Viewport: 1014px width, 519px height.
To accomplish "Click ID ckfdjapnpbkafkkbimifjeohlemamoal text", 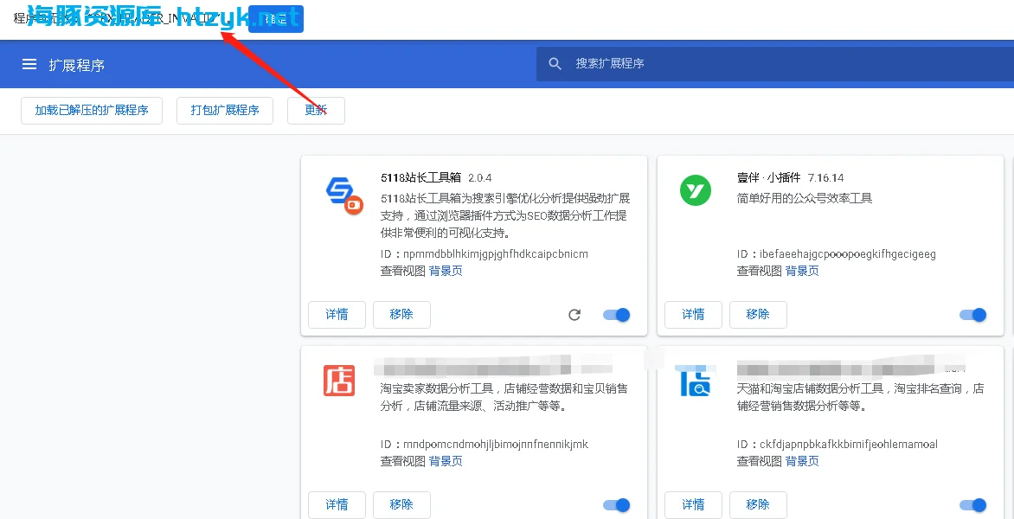I will pos(838,445).
